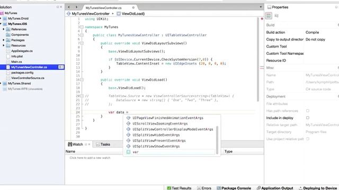Collapse the ViewDidLayoutSubviews method fold
This screenshot has height=190, width=339.
[x=82, y=43]
